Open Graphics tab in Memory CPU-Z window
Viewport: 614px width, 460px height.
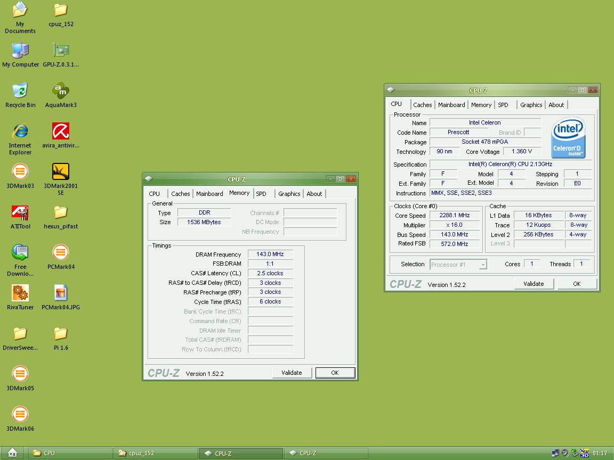coord(289,194)
